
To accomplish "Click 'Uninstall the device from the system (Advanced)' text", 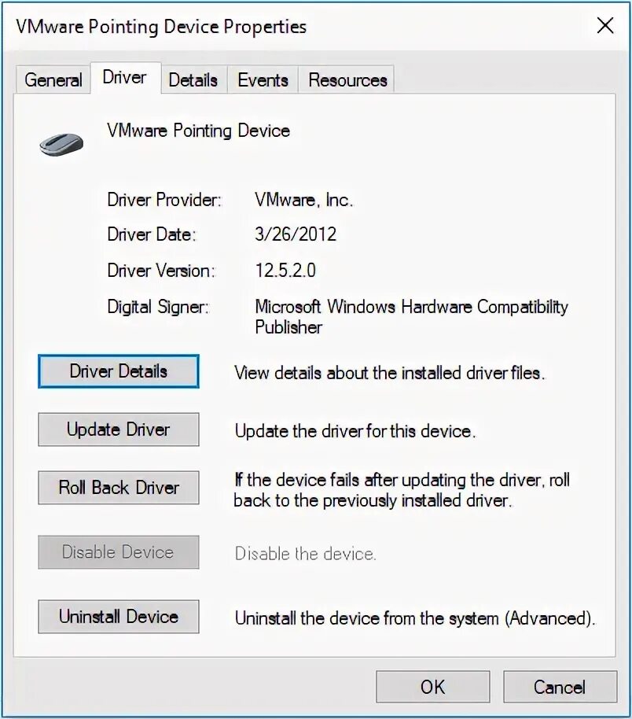I will coord(415,618).
